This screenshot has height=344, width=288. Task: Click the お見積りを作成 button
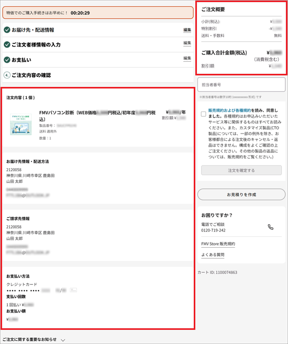pos(241,195)
